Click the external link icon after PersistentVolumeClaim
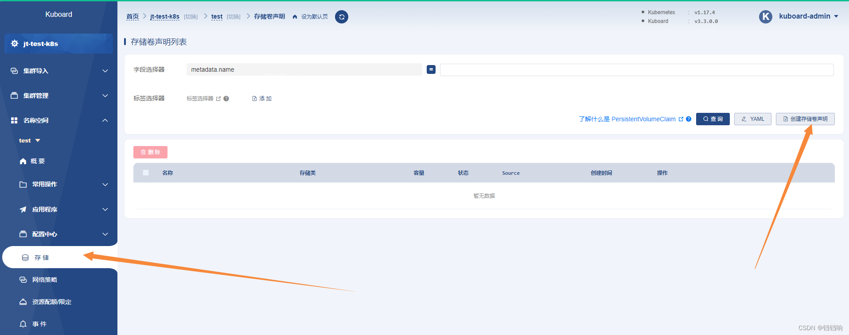This screenshot has width=849, height=335. coord(681,119)
